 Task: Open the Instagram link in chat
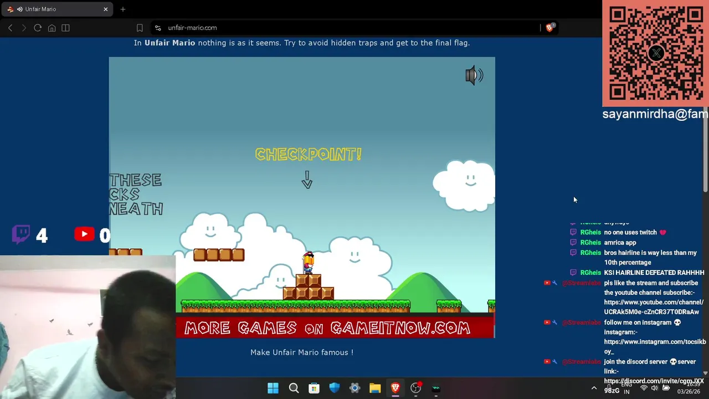click(655, 346)
